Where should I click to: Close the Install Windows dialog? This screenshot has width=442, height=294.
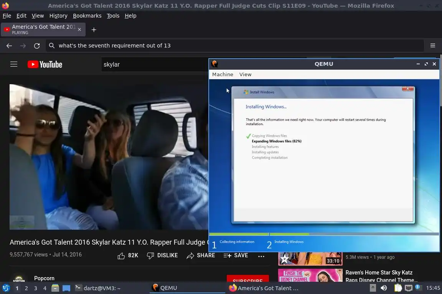[x=407, y=89]
